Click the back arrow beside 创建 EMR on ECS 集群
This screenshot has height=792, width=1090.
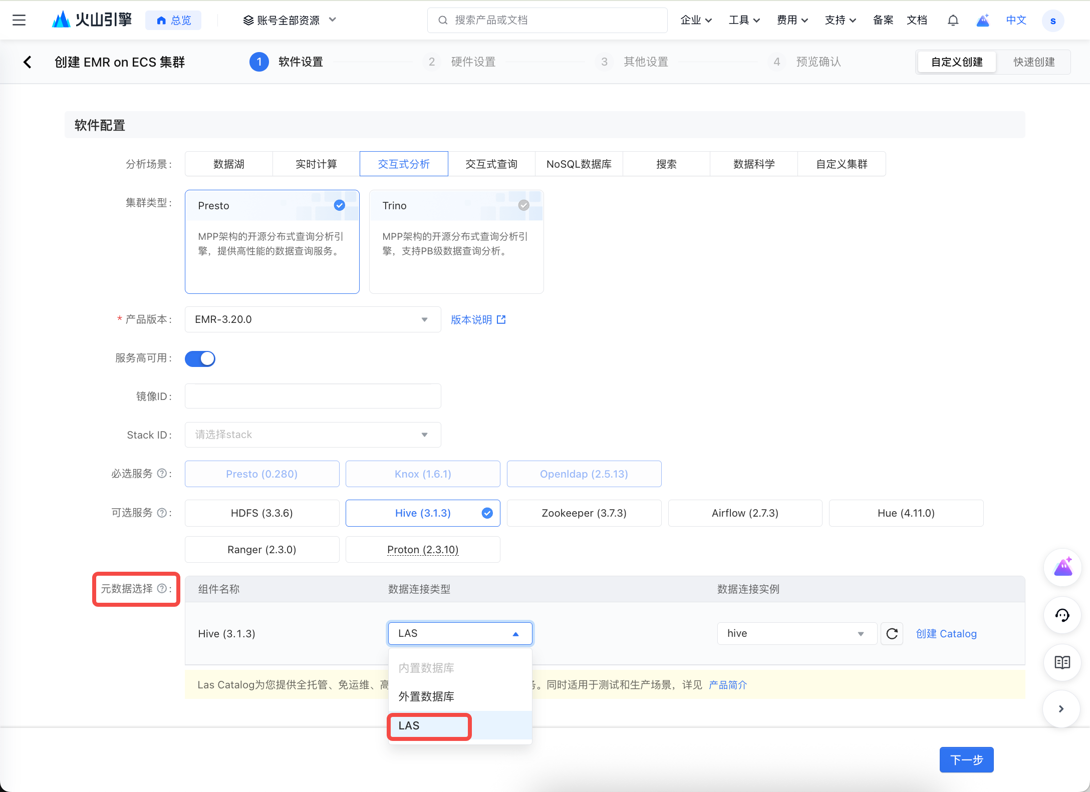click(28, 62)
